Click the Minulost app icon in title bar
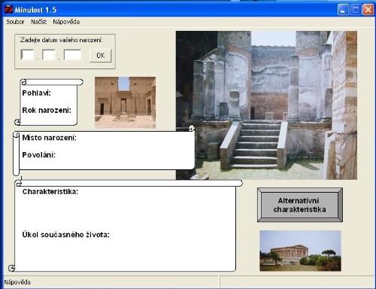This screenshot has height=289, width=376. [9, 10]
